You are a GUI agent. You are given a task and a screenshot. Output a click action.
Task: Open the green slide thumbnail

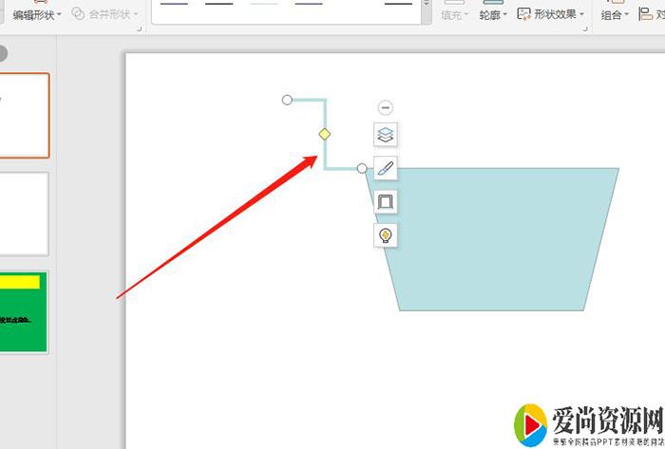24,312
